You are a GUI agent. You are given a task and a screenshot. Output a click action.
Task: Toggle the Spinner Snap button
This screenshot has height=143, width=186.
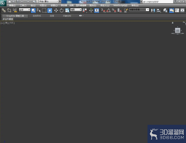point(120,11)
